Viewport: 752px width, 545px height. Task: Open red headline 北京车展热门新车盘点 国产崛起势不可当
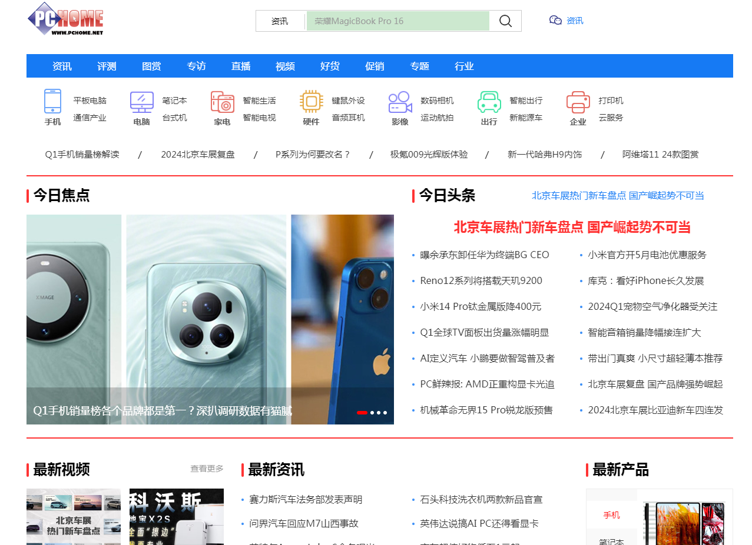(x=572, y=228)
